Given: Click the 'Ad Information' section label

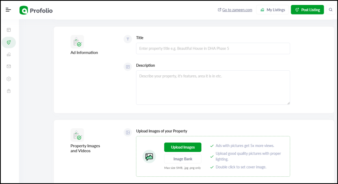Looking at the screenshot, I should pos(84,53).
